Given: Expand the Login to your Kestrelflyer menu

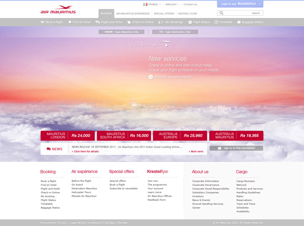Looking at the screenshot, I should (x=240, y=4).
